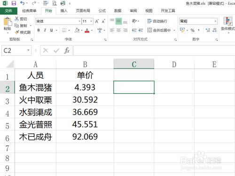This screenshot has width=235, height=176.
Task: Increase the cell indent
Action: point(141,30)
